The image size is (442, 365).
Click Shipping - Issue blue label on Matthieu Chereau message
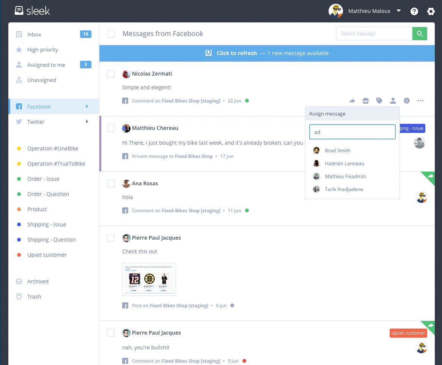[x=412, y=128]
